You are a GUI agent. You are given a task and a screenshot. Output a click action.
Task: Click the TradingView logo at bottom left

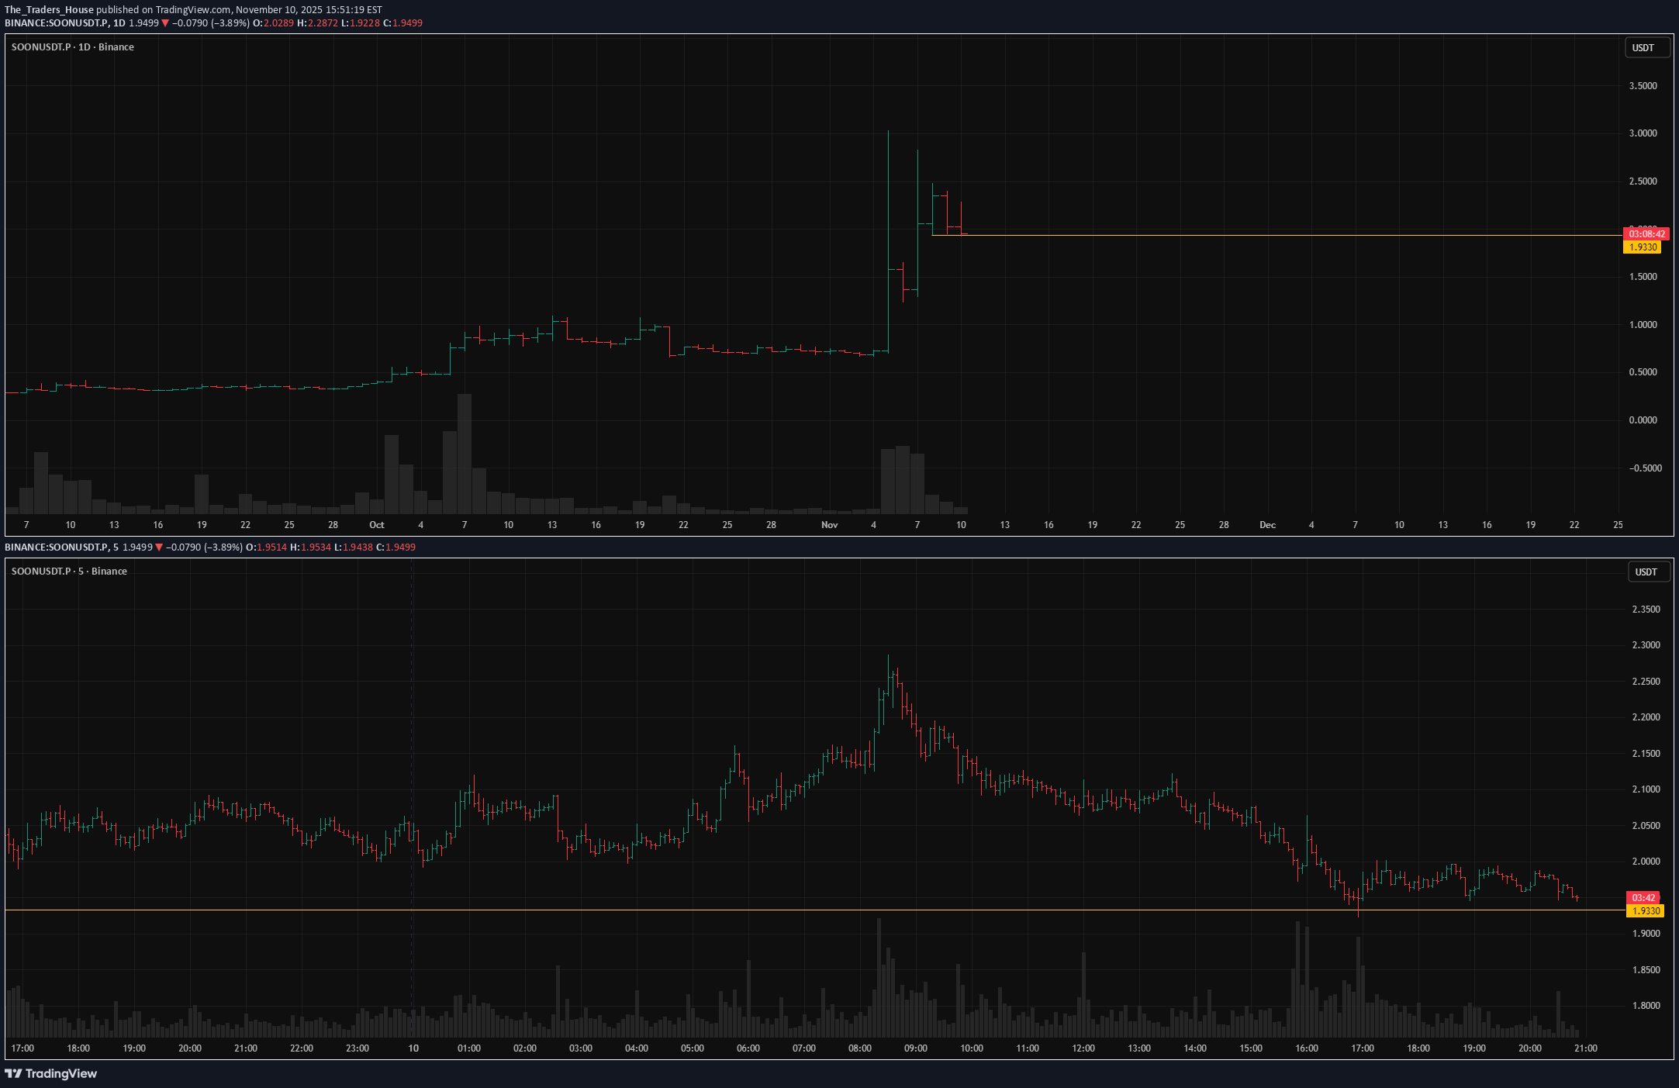point(51,1073)
